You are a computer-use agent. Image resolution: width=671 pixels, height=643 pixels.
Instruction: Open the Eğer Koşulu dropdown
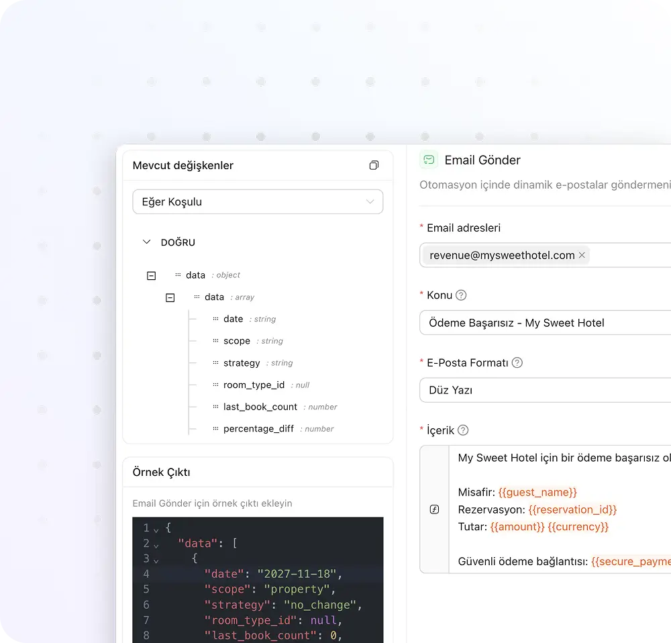click(x=258, y=201)
